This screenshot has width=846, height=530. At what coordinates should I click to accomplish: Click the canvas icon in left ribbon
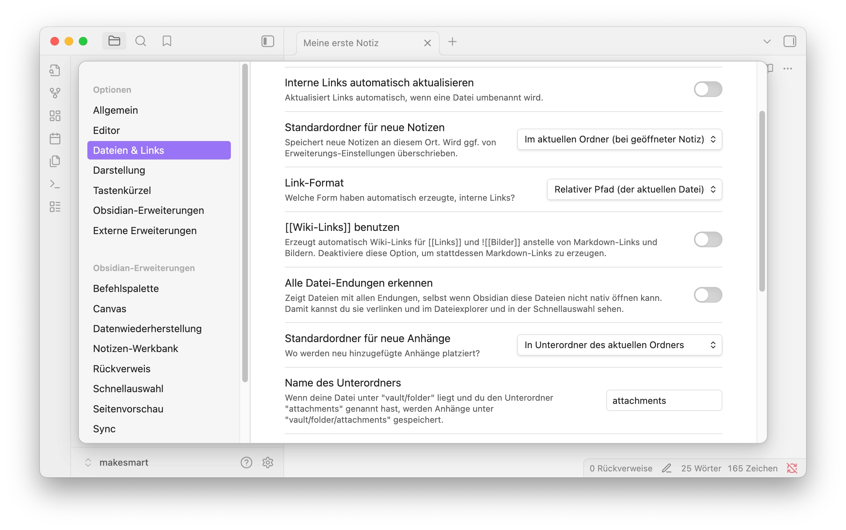click(x=55, y=116)
